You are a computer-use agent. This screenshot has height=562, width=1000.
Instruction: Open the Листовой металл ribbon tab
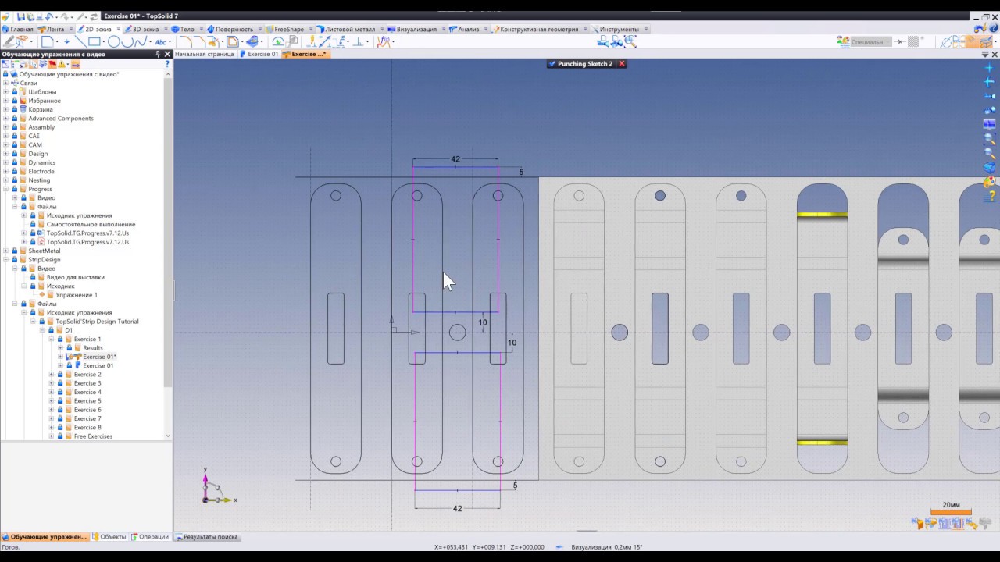349,29
